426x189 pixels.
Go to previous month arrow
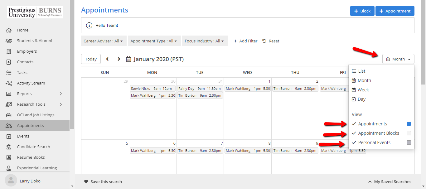point(107,59)
